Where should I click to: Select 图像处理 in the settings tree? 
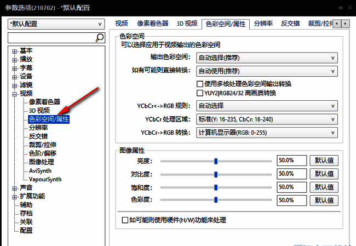coord(42,162)
